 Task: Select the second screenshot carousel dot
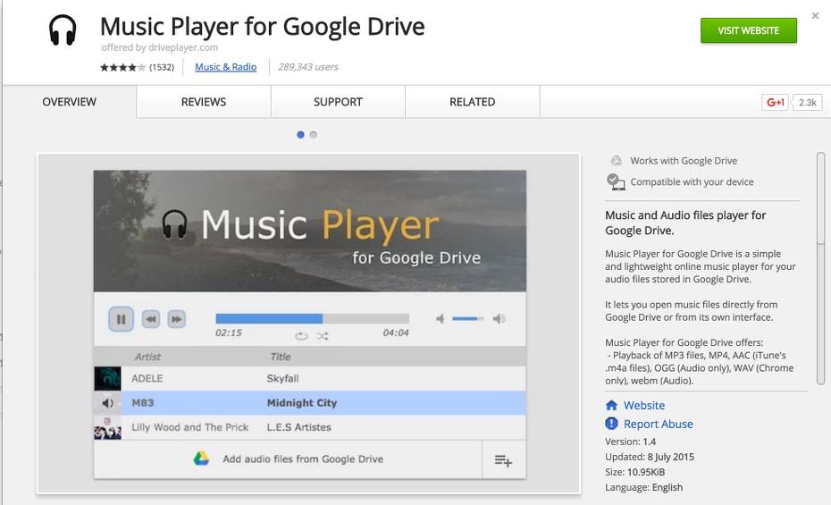click(x=314, y=135)
